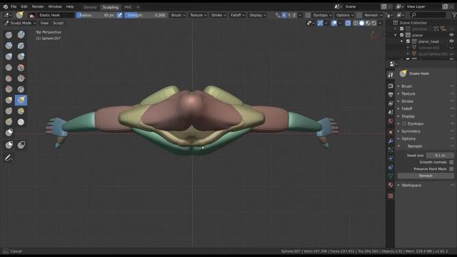Select the Grab brush beside Snake Hook

[9, 100]
